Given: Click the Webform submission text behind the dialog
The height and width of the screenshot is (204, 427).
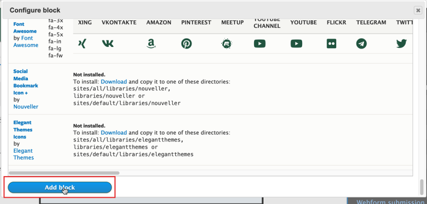Looking at the screenshot, I should click(391, 202).
